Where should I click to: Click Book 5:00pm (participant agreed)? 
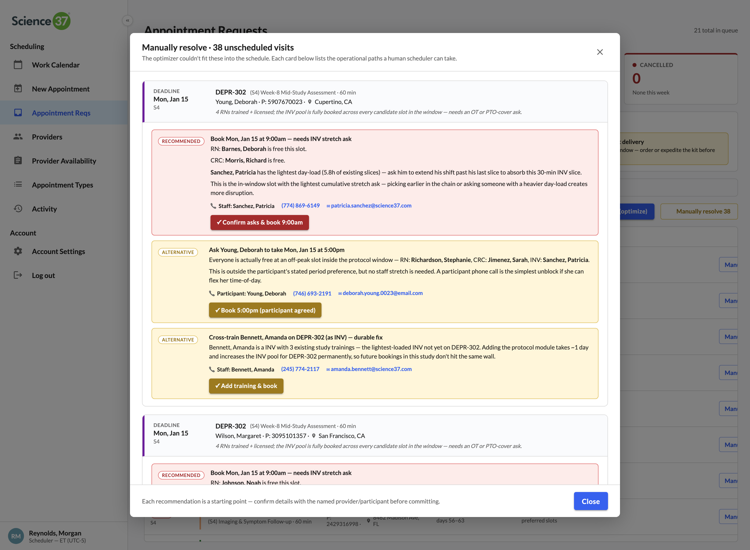tap(265, 310)
